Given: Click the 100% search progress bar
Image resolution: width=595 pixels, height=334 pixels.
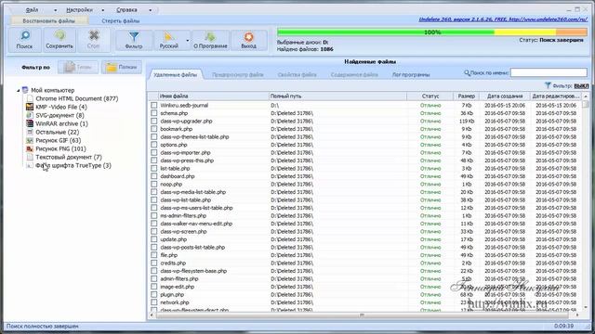Looking at the screenshot, I should pos(432,32).
